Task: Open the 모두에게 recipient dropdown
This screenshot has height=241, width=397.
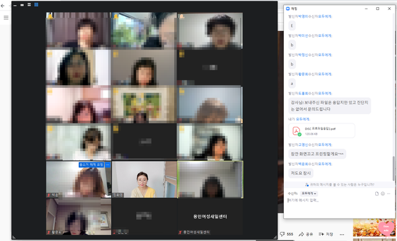Action: (x=309, y=193)
